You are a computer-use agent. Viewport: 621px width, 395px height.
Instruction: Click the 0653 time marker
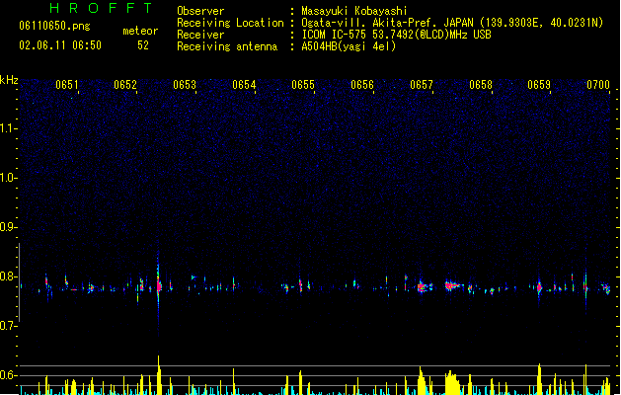185,85
